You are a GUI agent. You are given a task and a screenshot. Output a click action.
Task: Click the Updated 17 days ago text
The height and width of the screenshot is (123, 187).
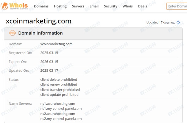[x=161, y=23]
